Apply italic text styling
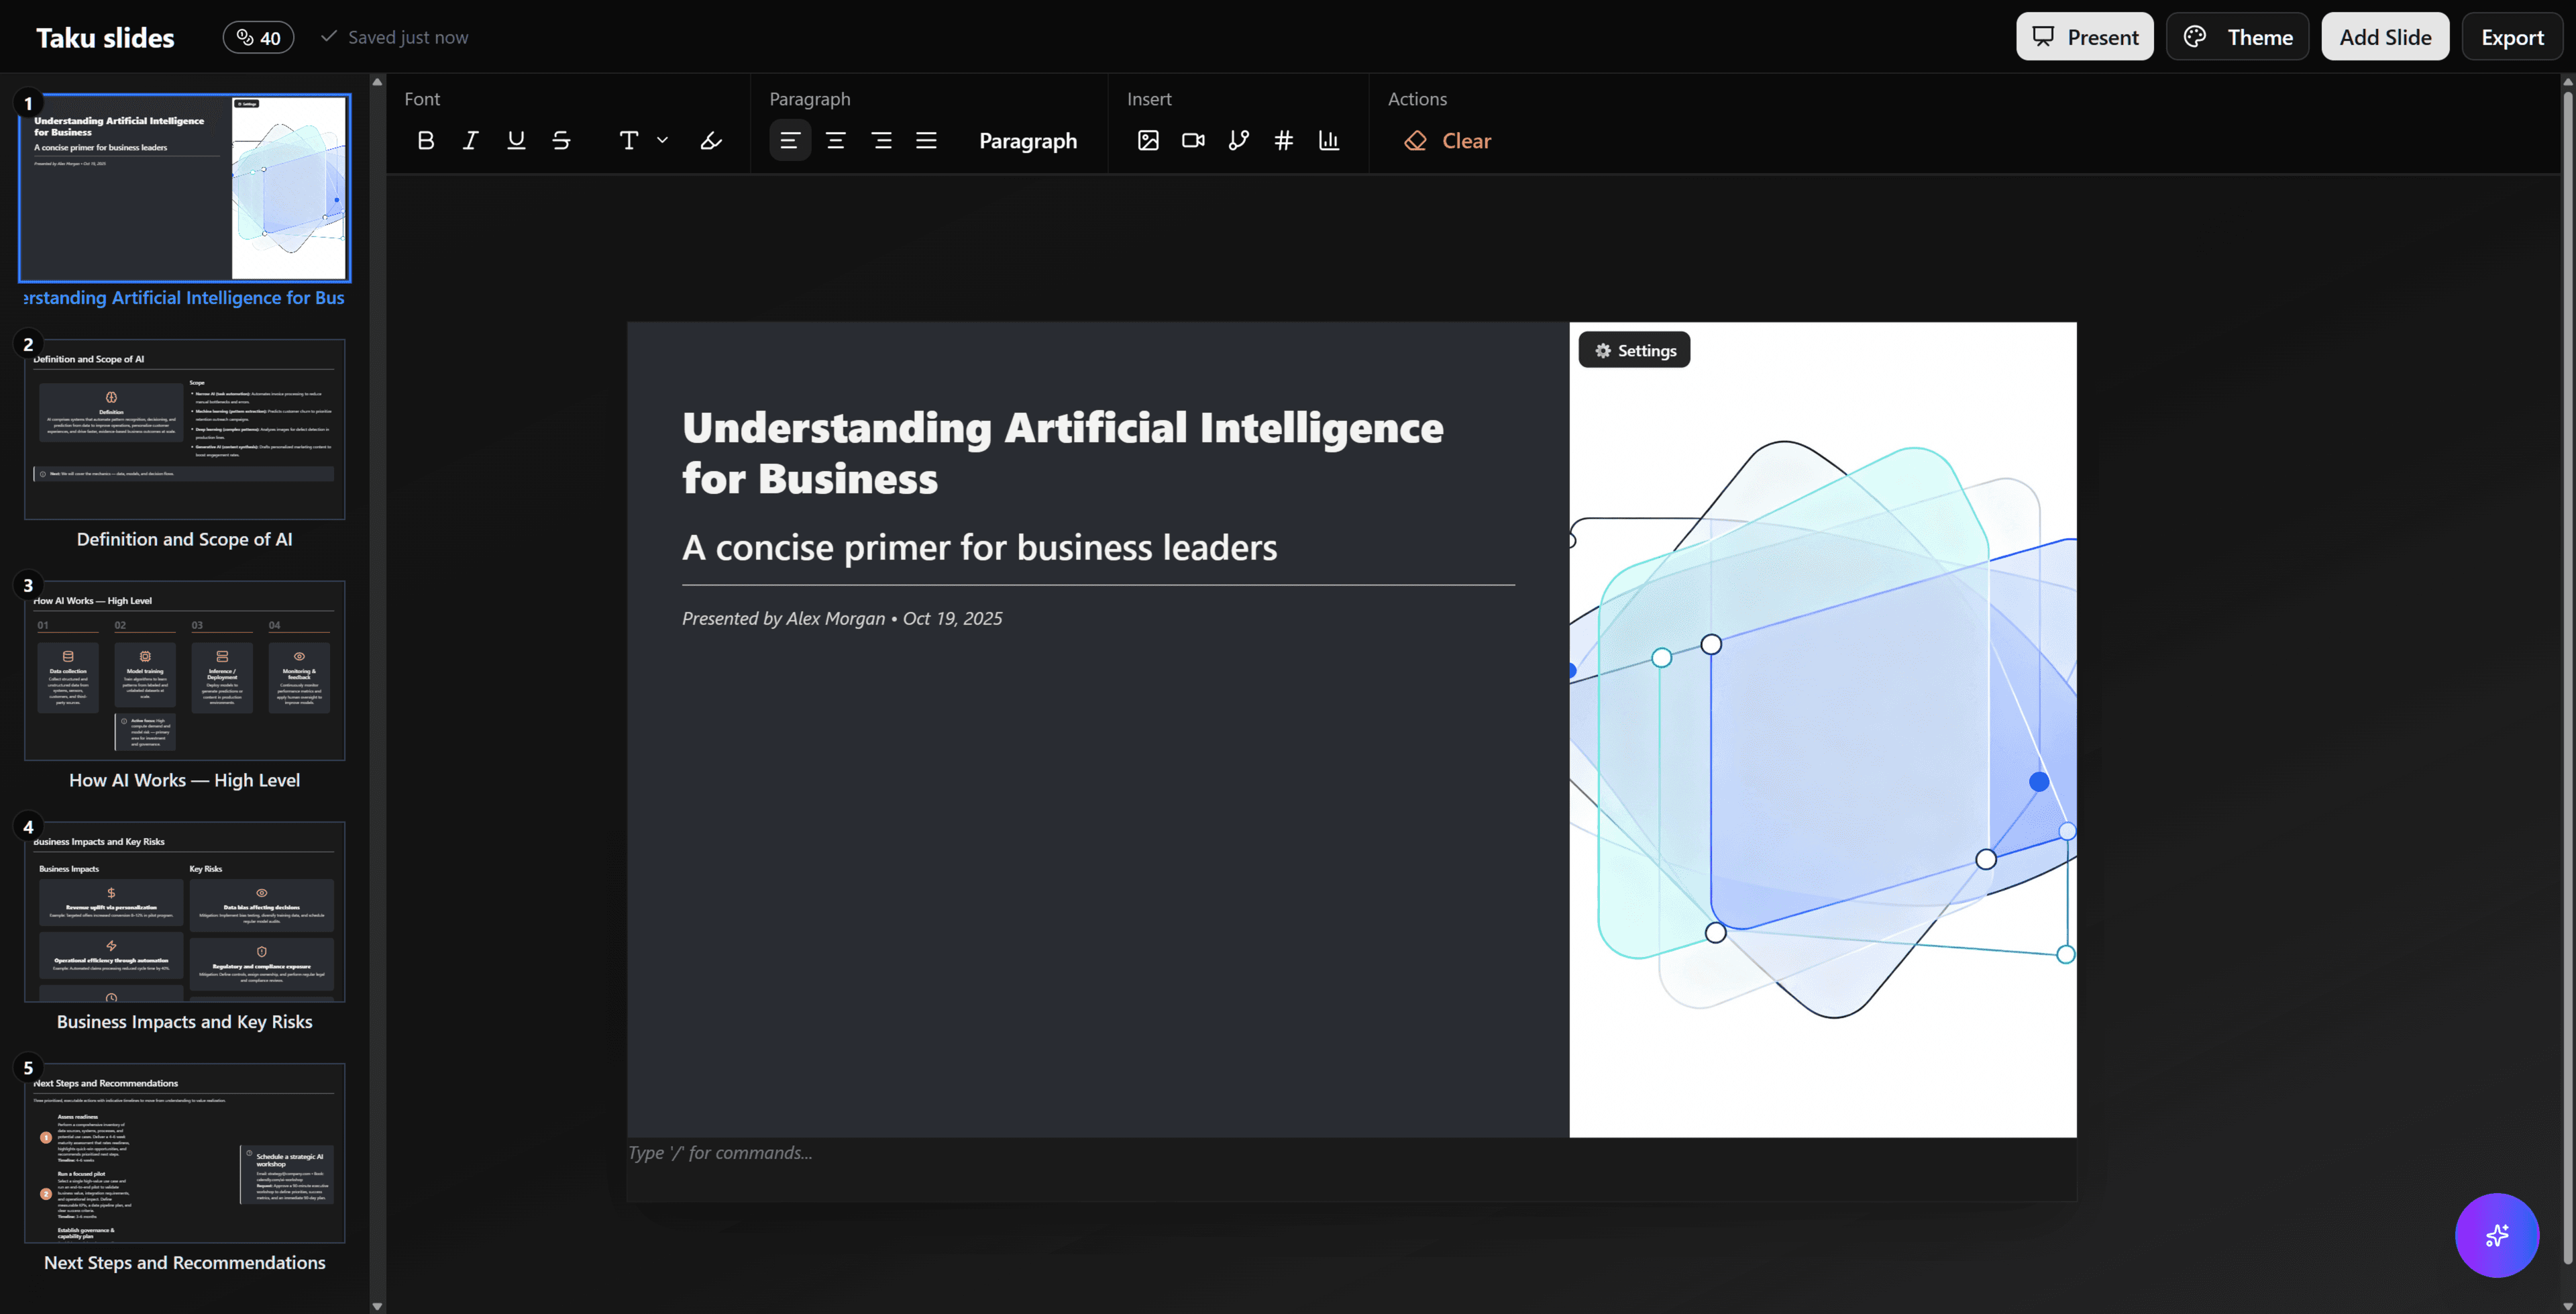 click(470, 140)
